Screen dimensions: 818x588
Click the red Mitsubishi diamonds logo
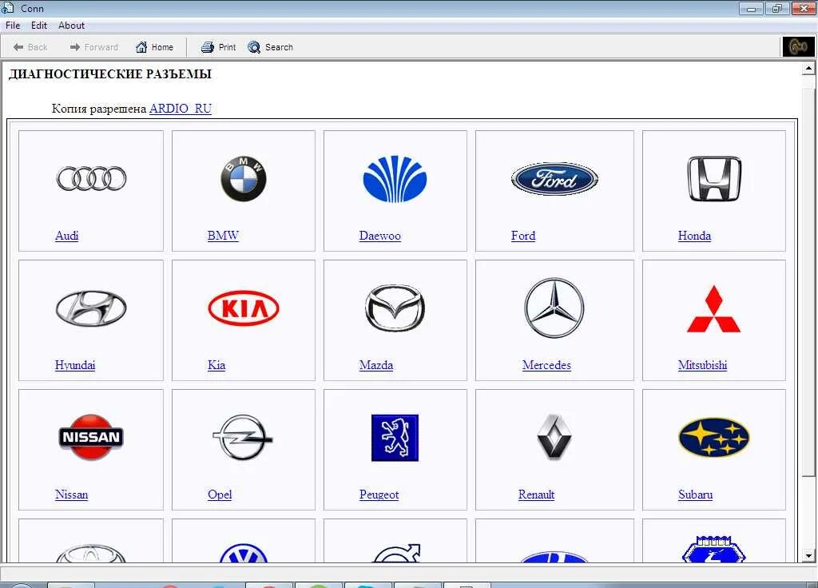(x=714, y=308)
